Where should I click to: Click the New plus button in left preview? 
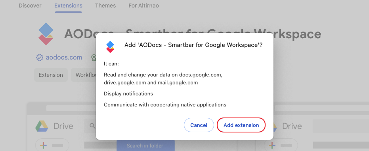[x=52, y=145]
